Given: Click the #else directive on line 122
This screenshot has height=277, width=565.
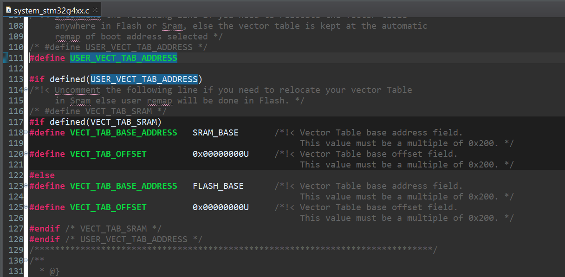Looking at the screenshot, I should click(42, 175).
